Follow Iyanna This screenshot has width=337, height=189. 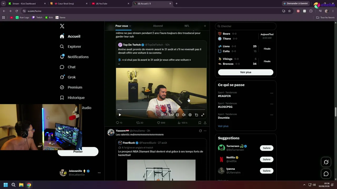click(x=267, y=171)
